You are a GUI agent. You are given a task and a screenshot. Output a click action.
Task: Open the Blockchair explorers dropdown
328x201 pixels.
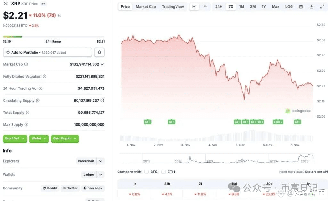tap(90, 161)
